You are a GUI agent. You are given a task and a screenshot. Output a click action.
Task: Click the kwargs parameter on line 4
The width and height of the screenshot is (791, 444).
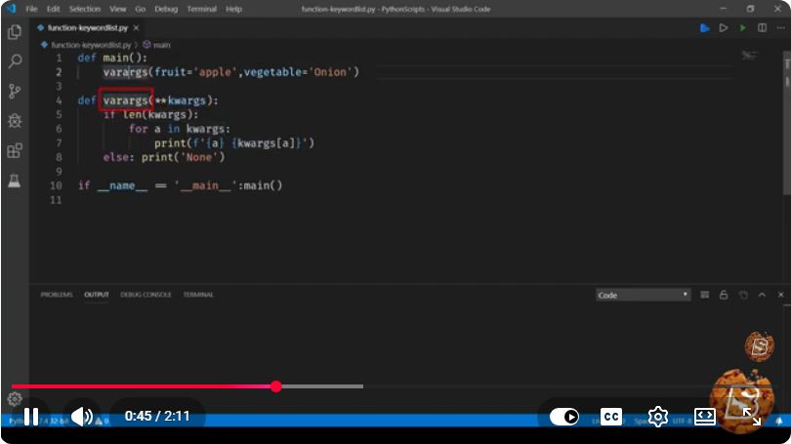point(187,101)
